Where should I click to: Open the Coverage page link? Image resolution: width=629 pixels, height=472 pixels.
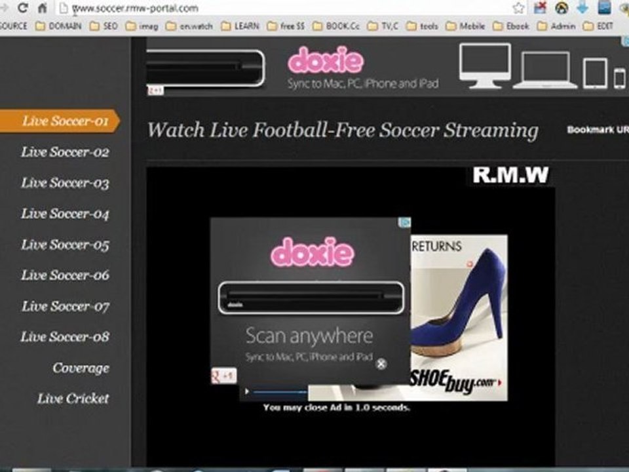tap(81, 368)
